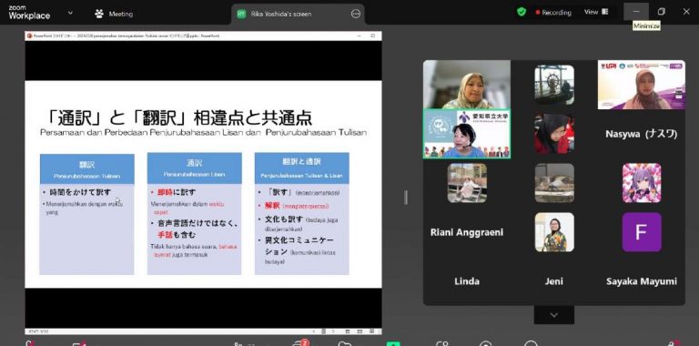
Task: Click the bullet 文化も訳す
Action: (284, 219)
